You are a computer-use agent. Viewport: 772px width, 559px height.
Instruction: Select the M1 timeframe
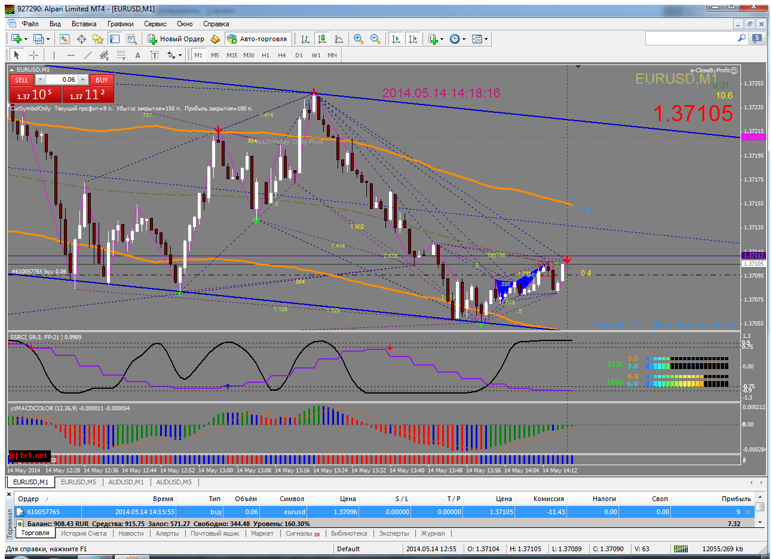tap(198, 55)
